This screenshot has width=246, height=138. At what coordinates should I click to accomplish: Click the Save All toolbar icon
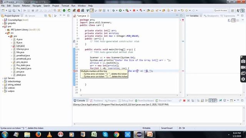(x=14, y=10)
